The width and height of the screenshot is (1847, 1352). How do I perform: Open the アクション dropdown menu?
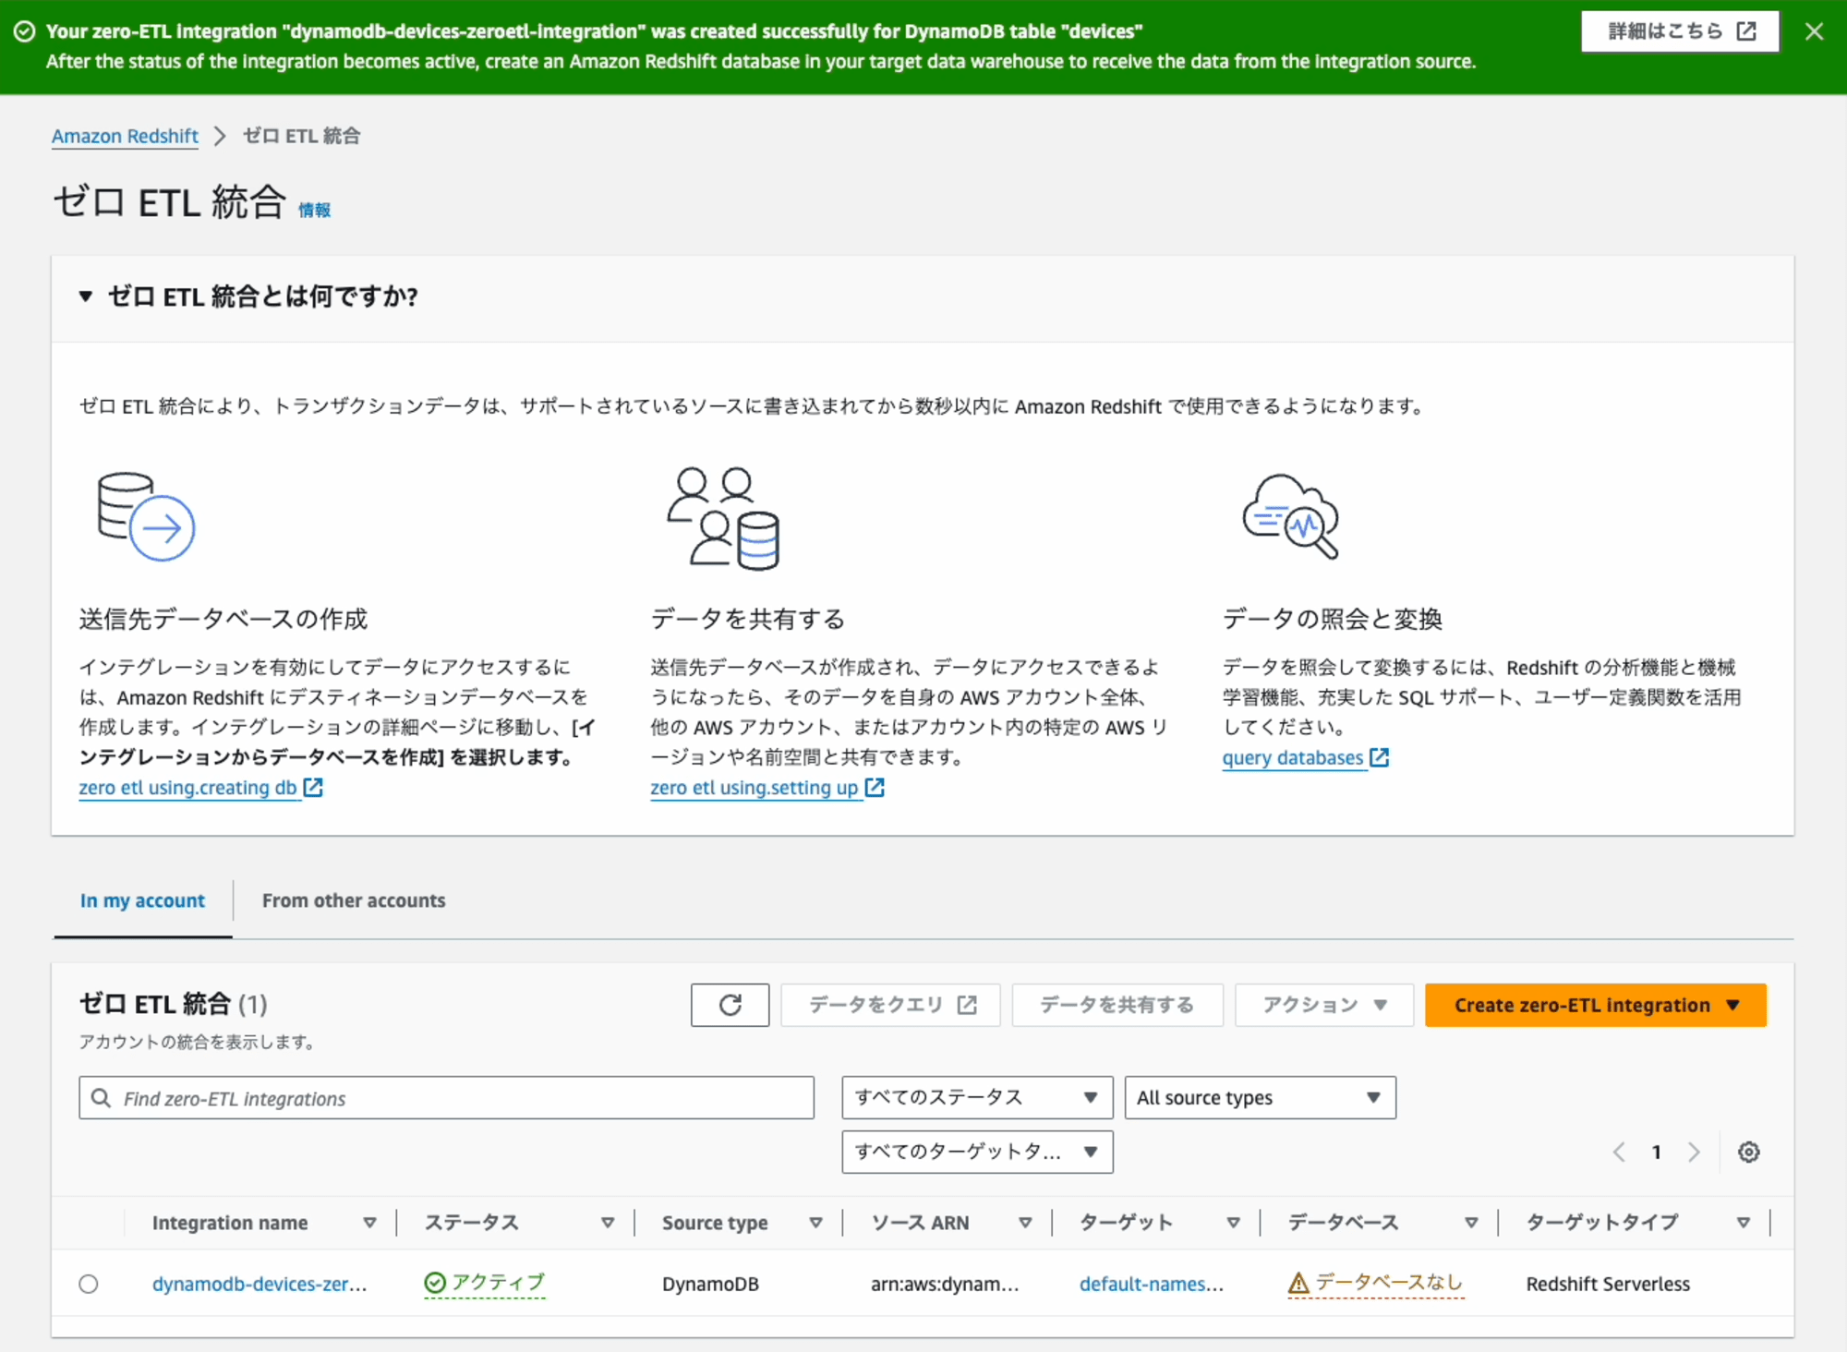pos(1324,1005)
